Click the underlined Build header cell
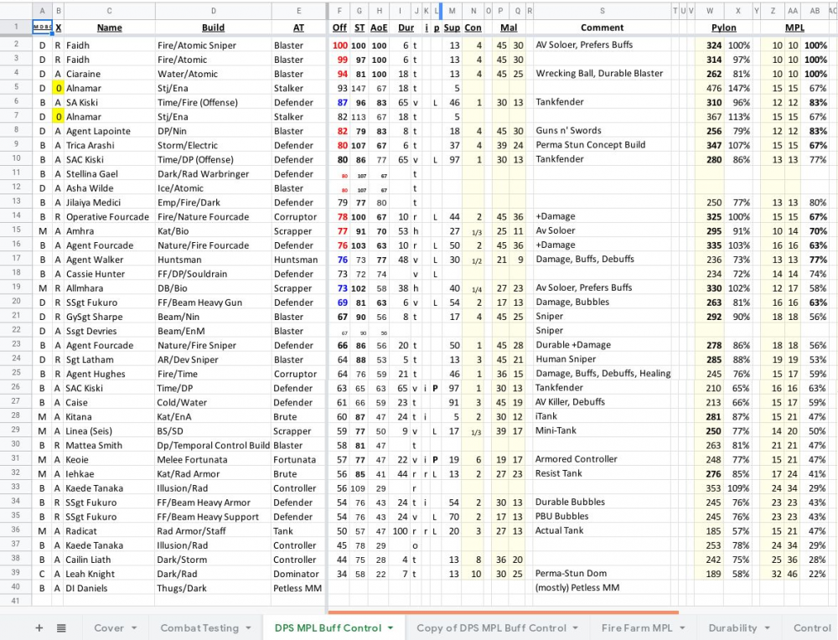Image resolution: width=838 pixels, height=640 pixels. coord(213,28)
